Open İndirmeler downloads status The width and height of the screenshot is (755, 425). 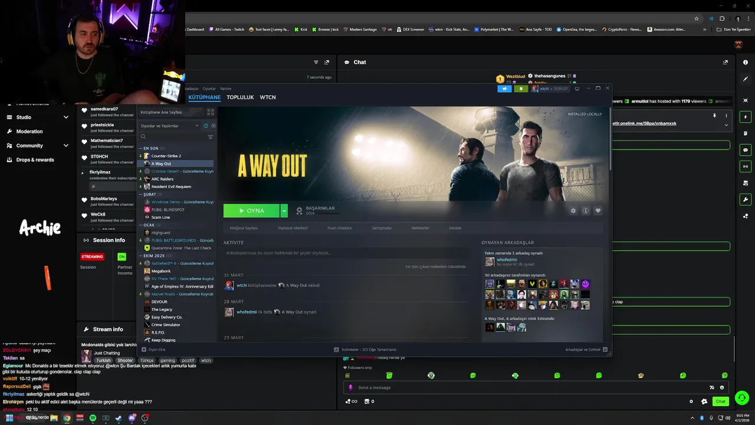point(365,349)
